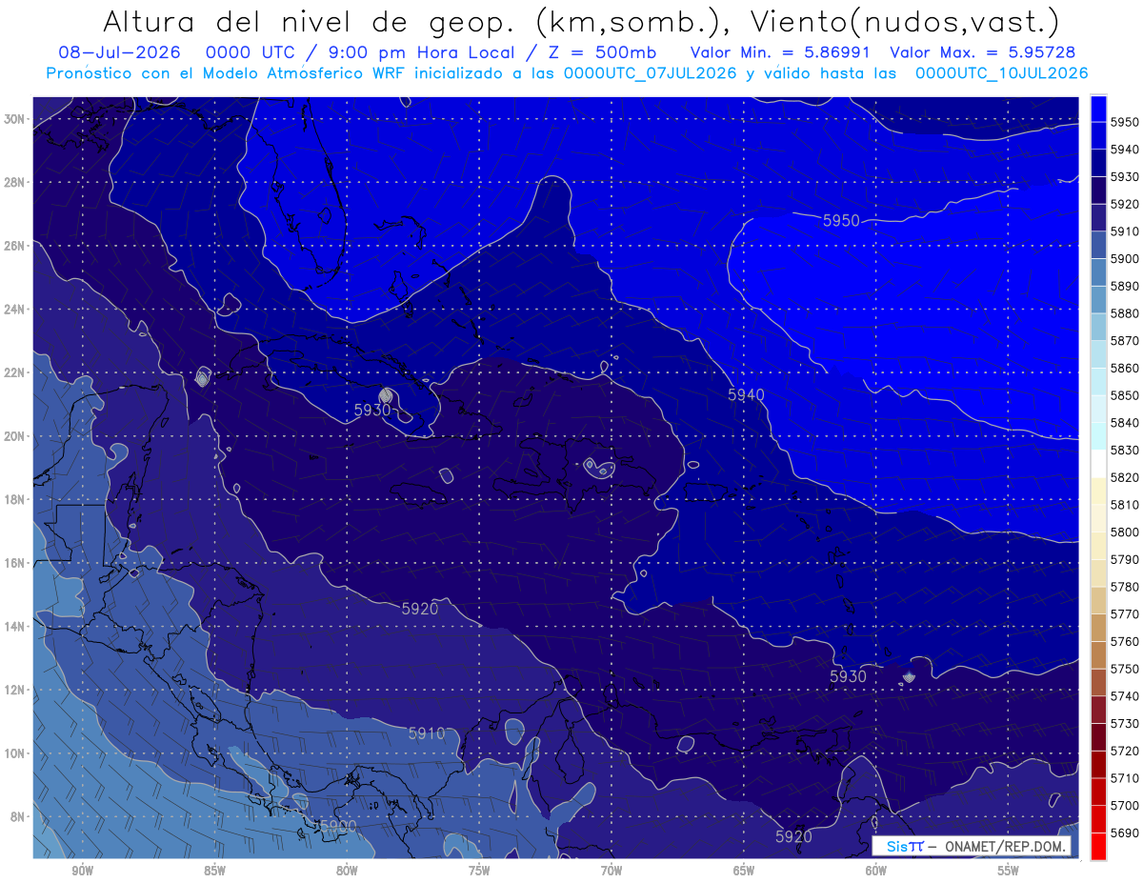
Task: Click the 14N latitude axis label
Action: pos(15,627)
